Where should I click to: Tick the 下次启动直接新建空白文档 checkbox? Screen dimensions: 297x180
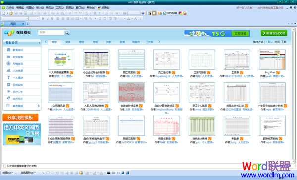coord(4,166)
